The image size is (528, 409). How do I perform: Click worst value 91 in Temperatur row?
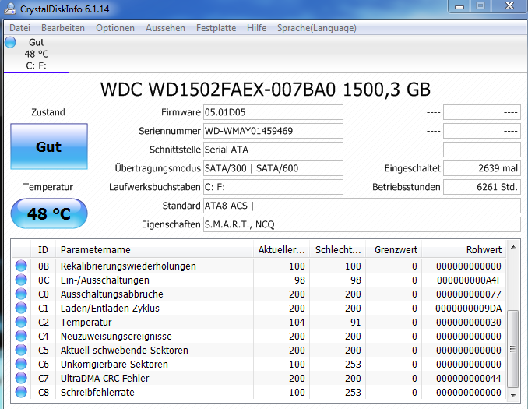356,323
